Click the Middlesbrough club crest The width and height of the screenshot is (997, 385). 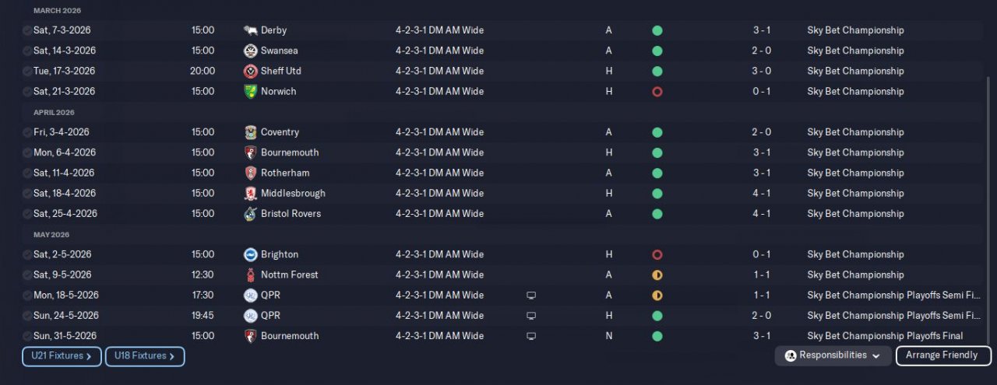point(250,193)
